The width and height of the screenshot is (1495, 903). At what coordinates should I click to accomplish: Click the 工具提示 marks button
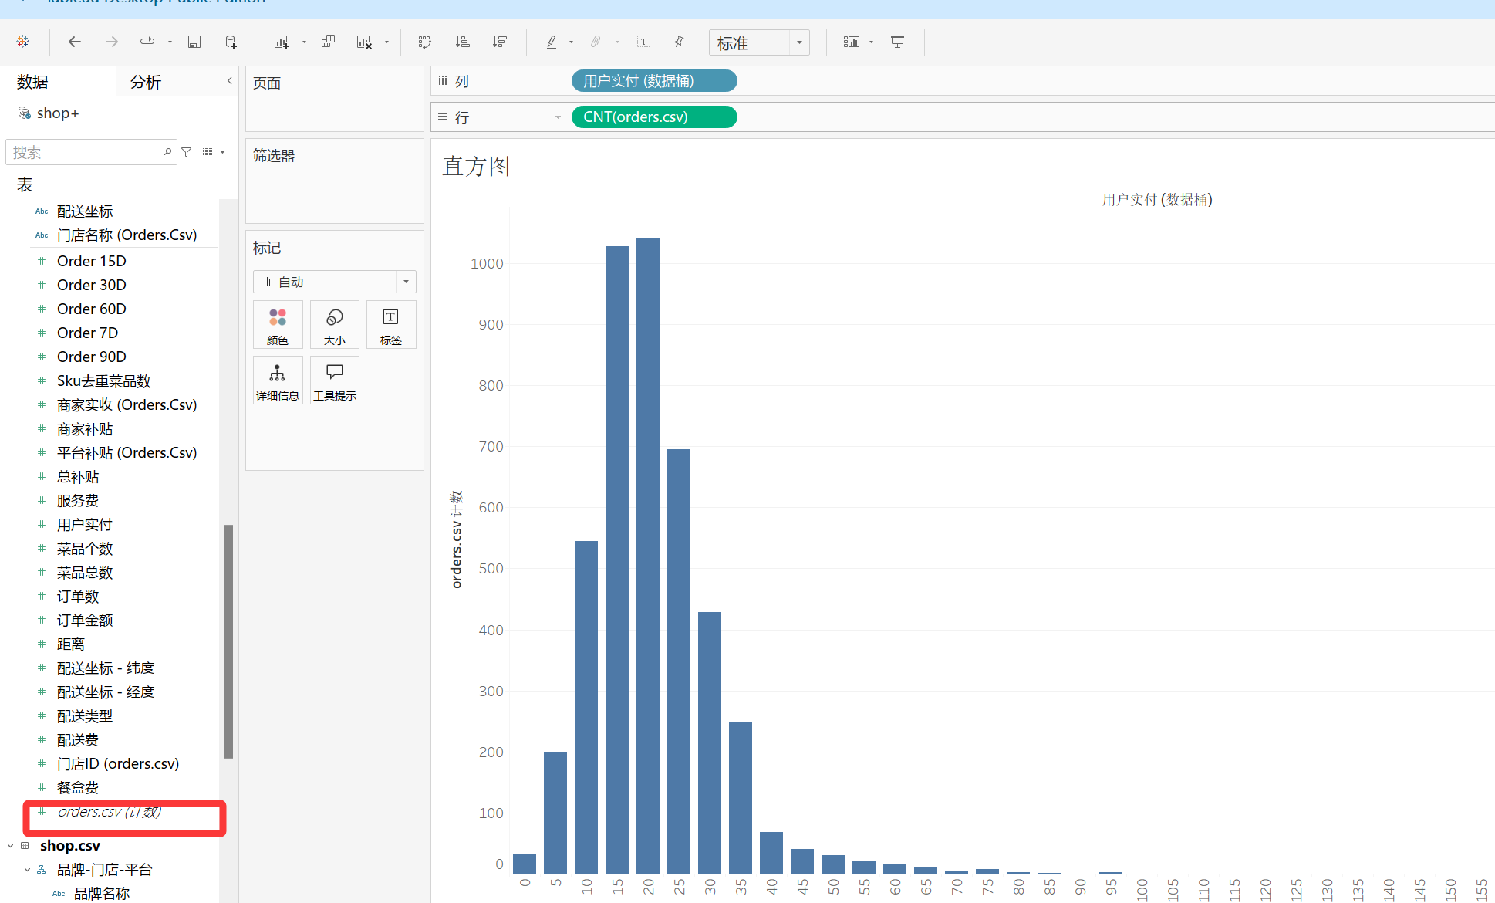click(334, 380)
